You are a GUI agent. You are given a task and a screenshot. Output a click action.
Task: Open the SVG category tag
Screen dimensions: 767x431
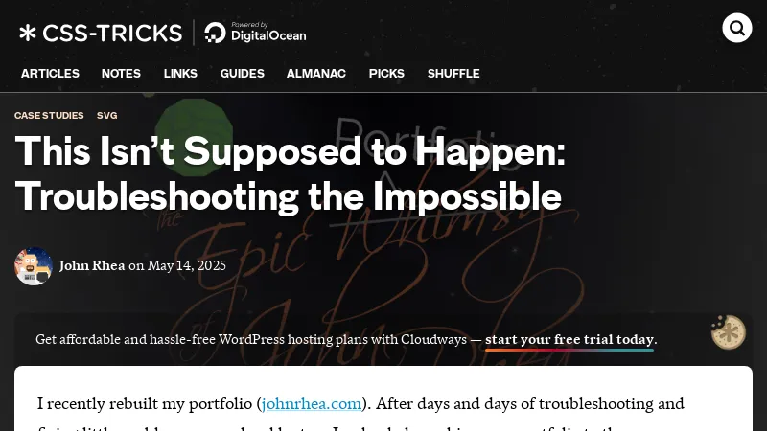106,115
